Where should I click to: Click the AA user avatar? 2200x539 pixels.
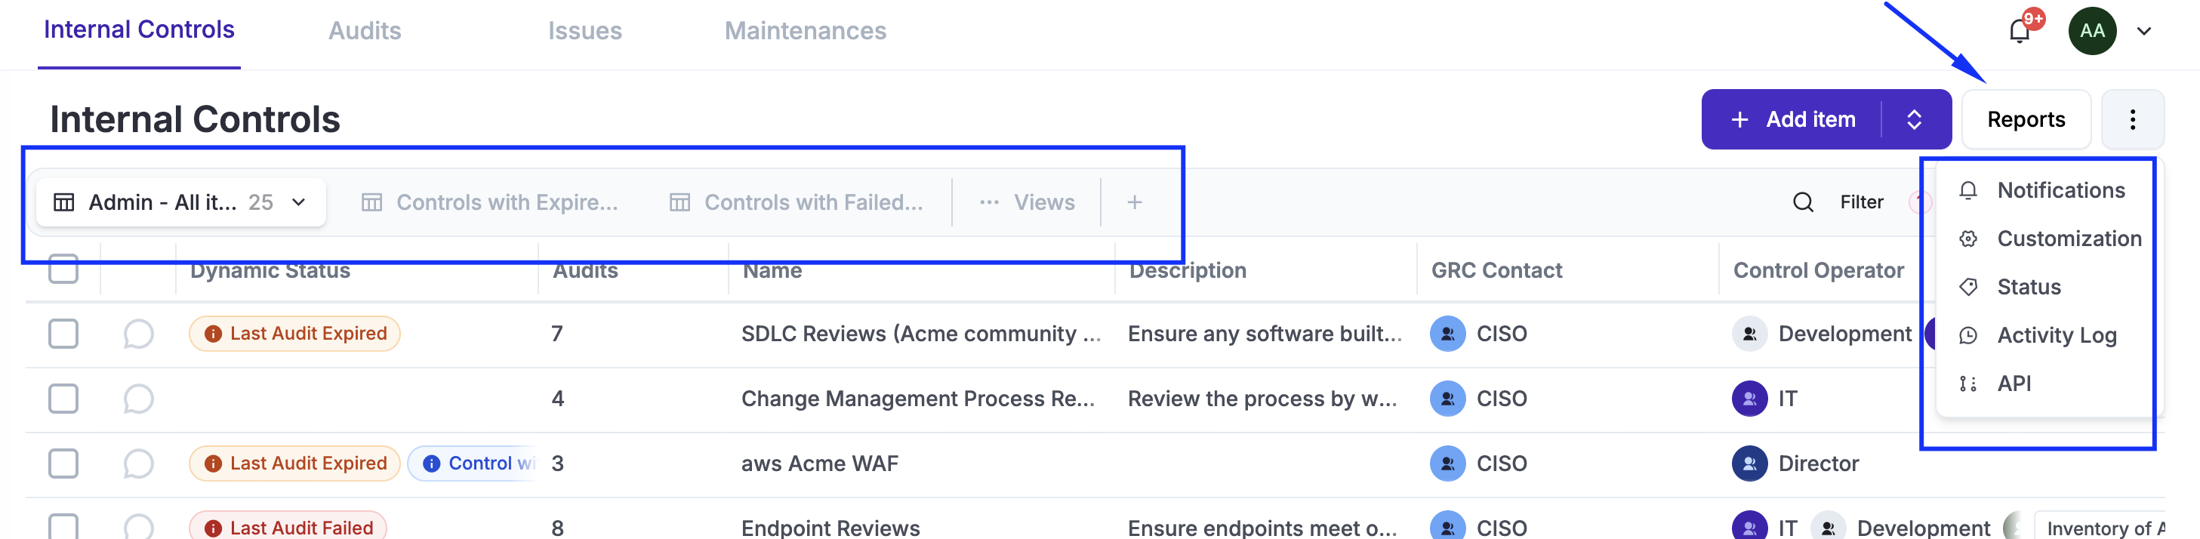2091,32
